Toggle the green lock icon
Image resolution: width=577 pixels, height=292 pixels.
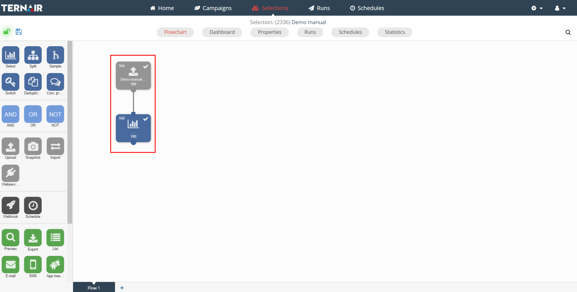pyautogui.click(x=7, y=31)
